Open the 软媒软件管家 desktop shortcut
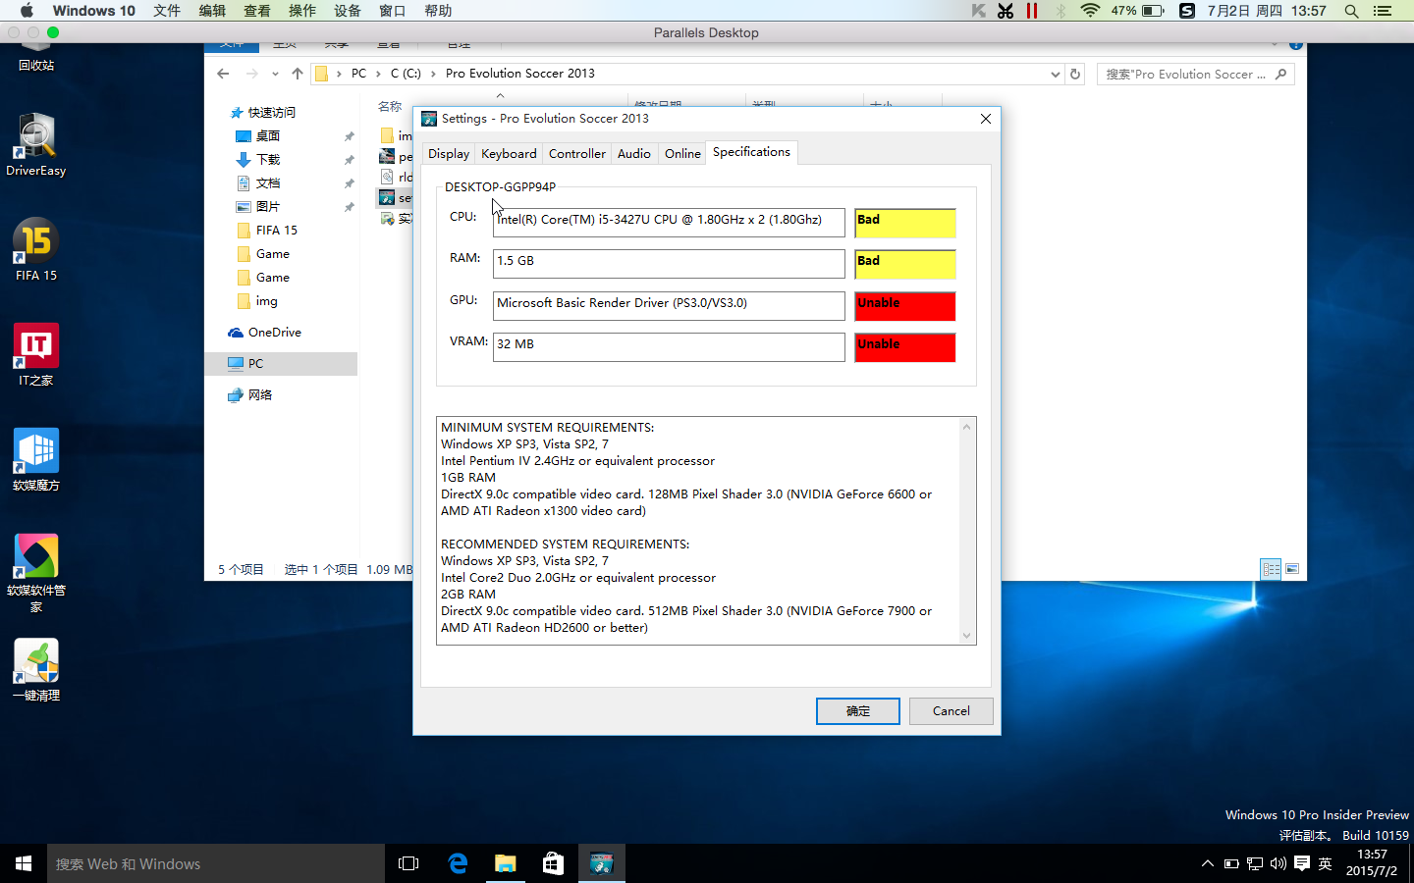Image resolution: width=1414 pixels, height=883 pixels. (x=36, y=573)
